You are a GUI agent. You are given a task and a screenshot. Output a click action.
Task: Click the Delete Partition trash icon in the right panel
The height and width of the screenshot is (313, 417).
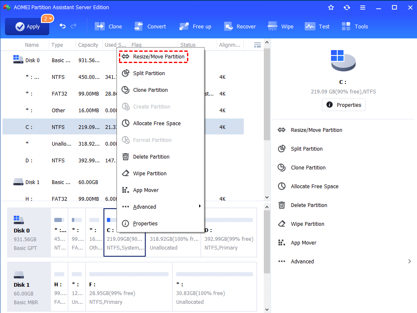click(x=282, y=205)
